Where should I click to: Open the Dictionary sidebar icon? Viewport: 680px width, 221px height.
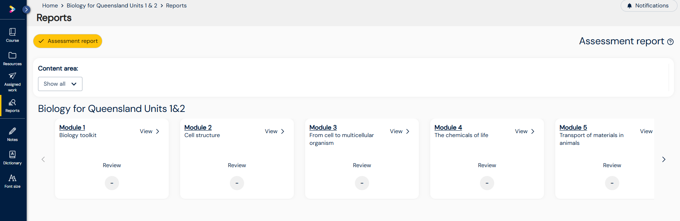pos(12,158)
